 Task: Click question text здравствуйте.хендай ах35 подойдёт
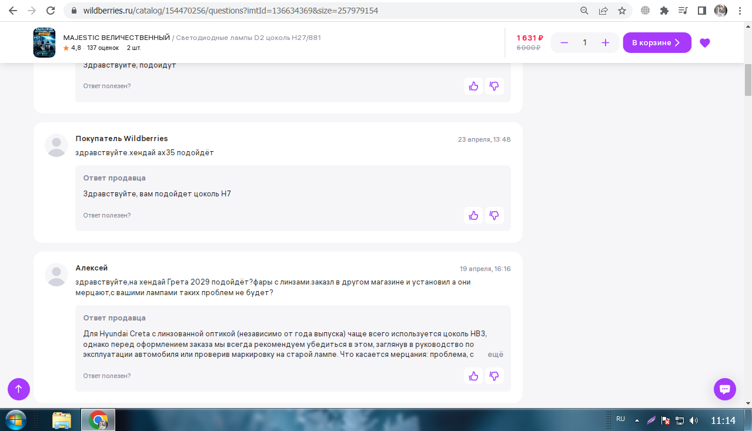tap(145, 153)
